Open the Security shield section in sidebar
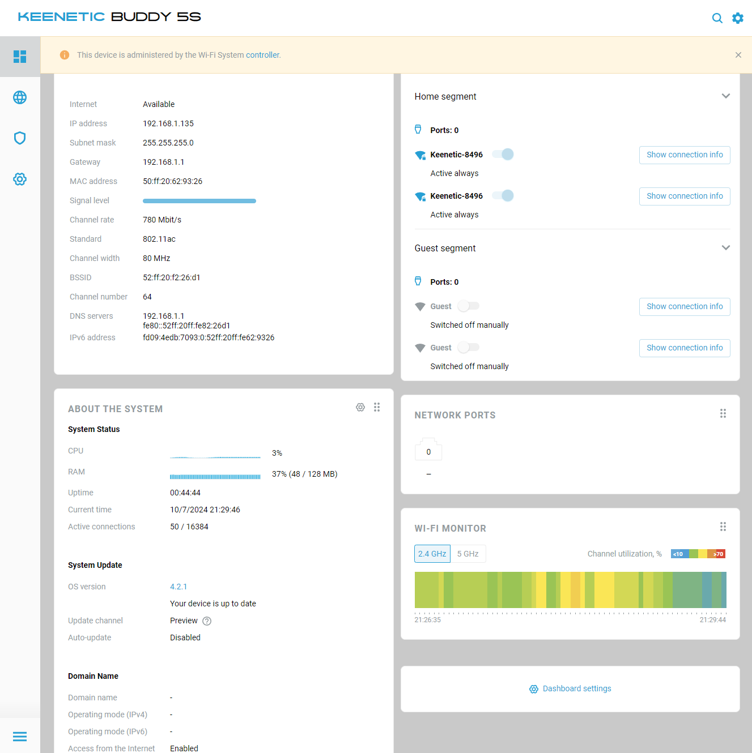The width and height of the screenshot is (752, 753). [x=20, y=138]
